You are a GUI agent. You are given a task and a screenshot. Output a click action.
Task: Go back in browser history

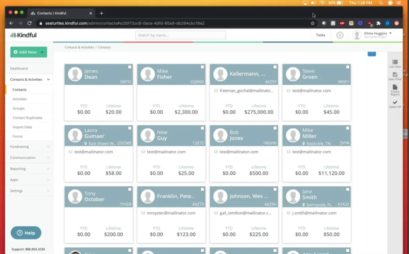click(x=11, y=23)
